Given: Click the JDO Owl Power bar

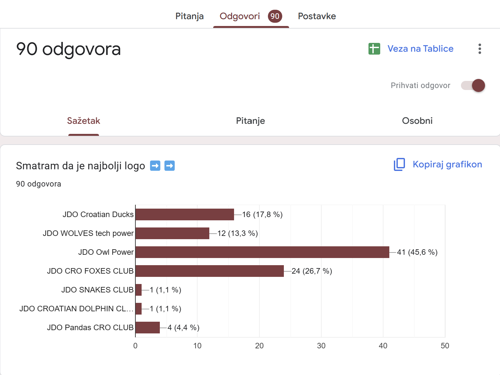Looking at the screenshot, I should pos(262,252).
